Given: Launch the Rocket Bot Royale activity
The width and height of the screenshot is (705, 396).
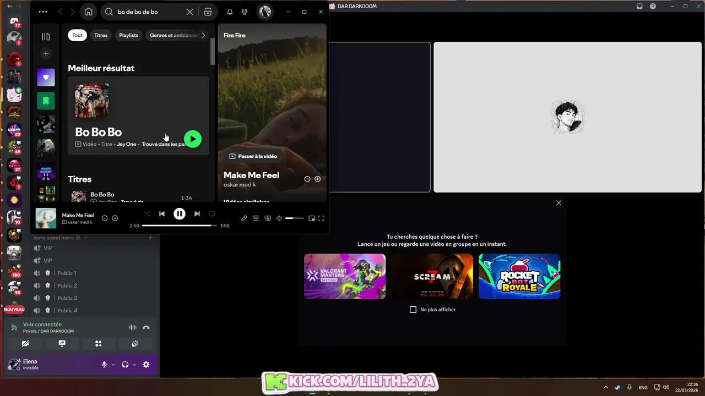Looking at the screenshot, I should coord(519,276).
